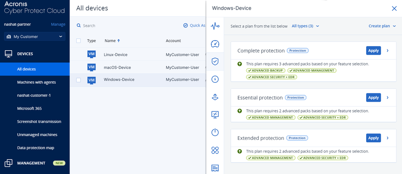Open the Data protection map
This screenshot has width=402, height=174.
tap(36, 148)
